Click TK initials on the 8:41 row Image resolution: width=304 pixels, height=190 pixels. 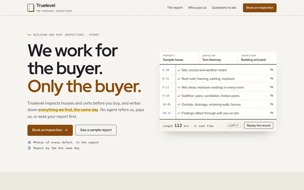[271, 79]
